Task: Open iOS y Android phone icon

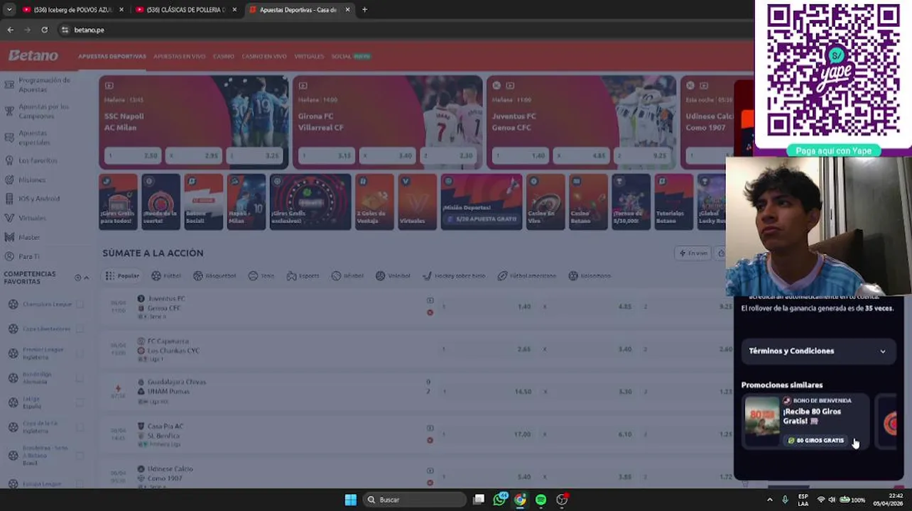Action: [x=9, y=199]
